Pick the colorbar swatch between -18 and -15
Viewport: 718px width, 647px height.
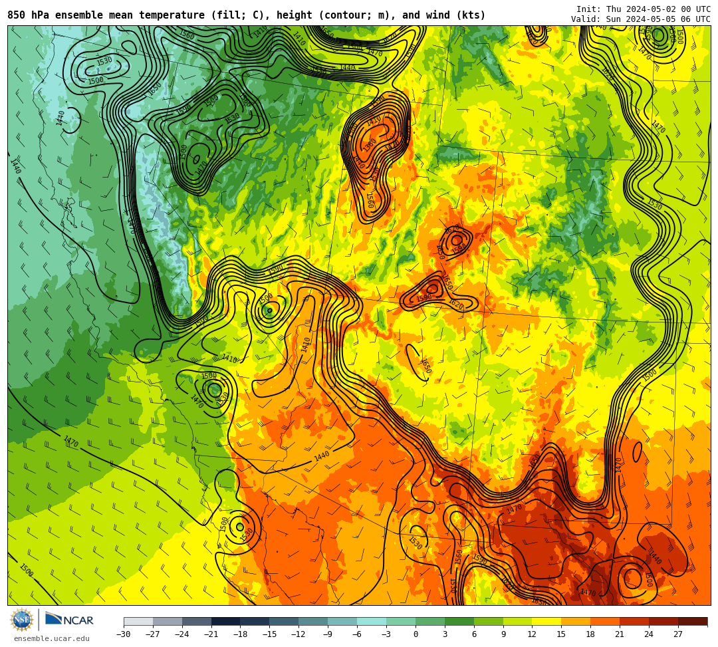tap(255, 621)
